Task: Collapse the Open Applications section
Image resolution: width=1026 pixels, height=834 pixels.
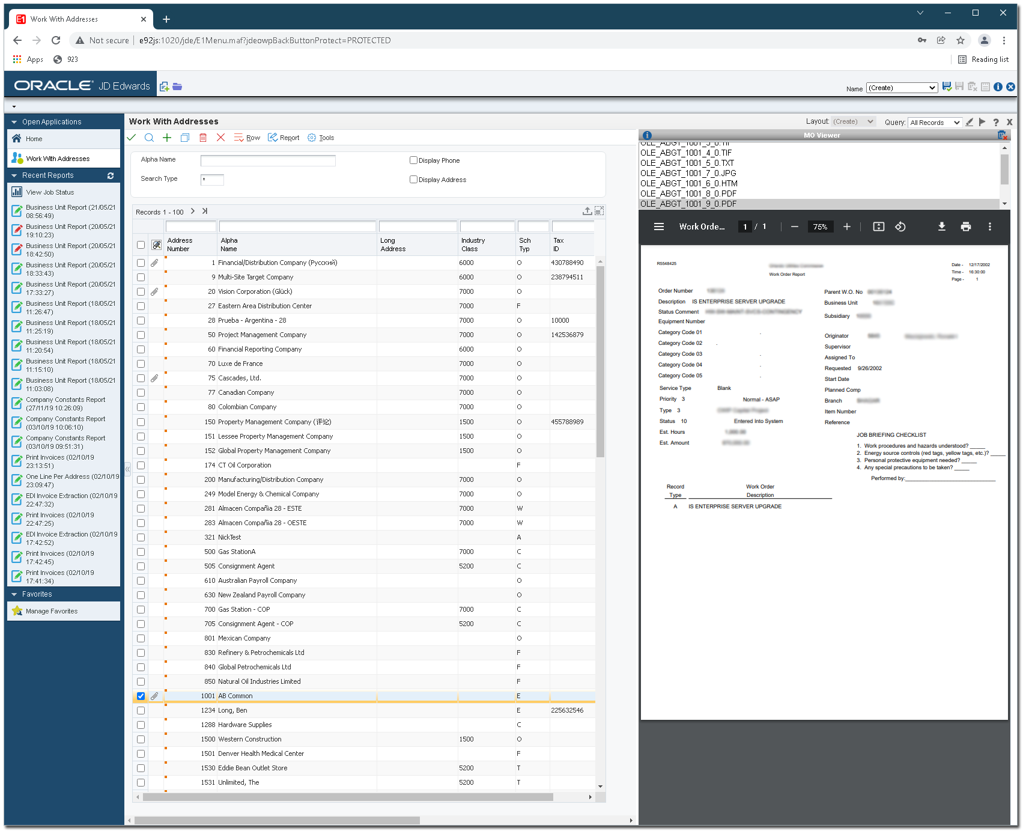Action: click(x=14, y=122)
